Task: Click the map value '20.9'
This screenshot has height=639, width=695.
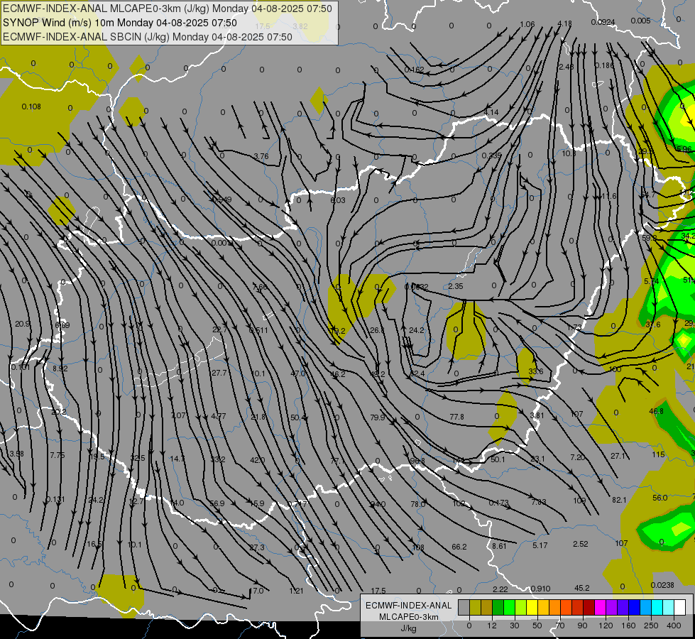Action: tap(22, 324)
